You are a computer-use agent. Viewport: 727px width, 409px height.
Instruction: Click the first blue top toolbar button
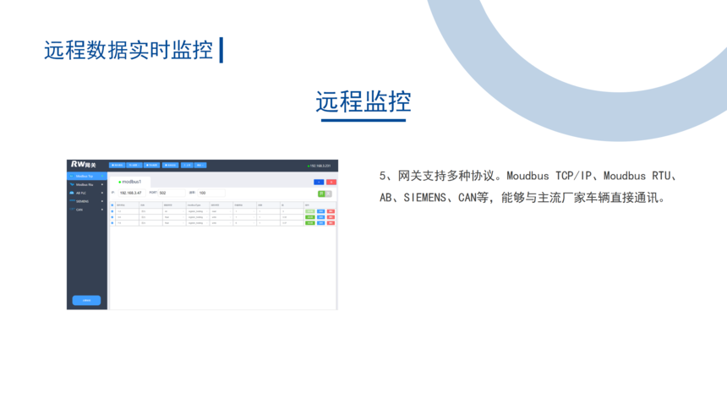click(x=118, y=165)
